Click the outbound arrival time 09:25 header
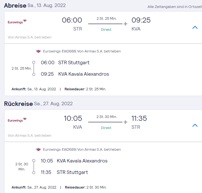 (141, 20)
